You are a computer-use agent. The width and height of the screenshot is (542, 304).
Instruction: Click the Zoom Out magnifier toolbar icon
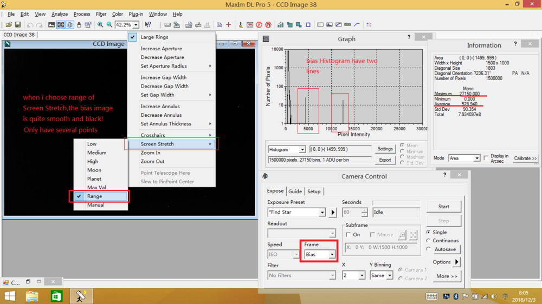pos(109,25)
